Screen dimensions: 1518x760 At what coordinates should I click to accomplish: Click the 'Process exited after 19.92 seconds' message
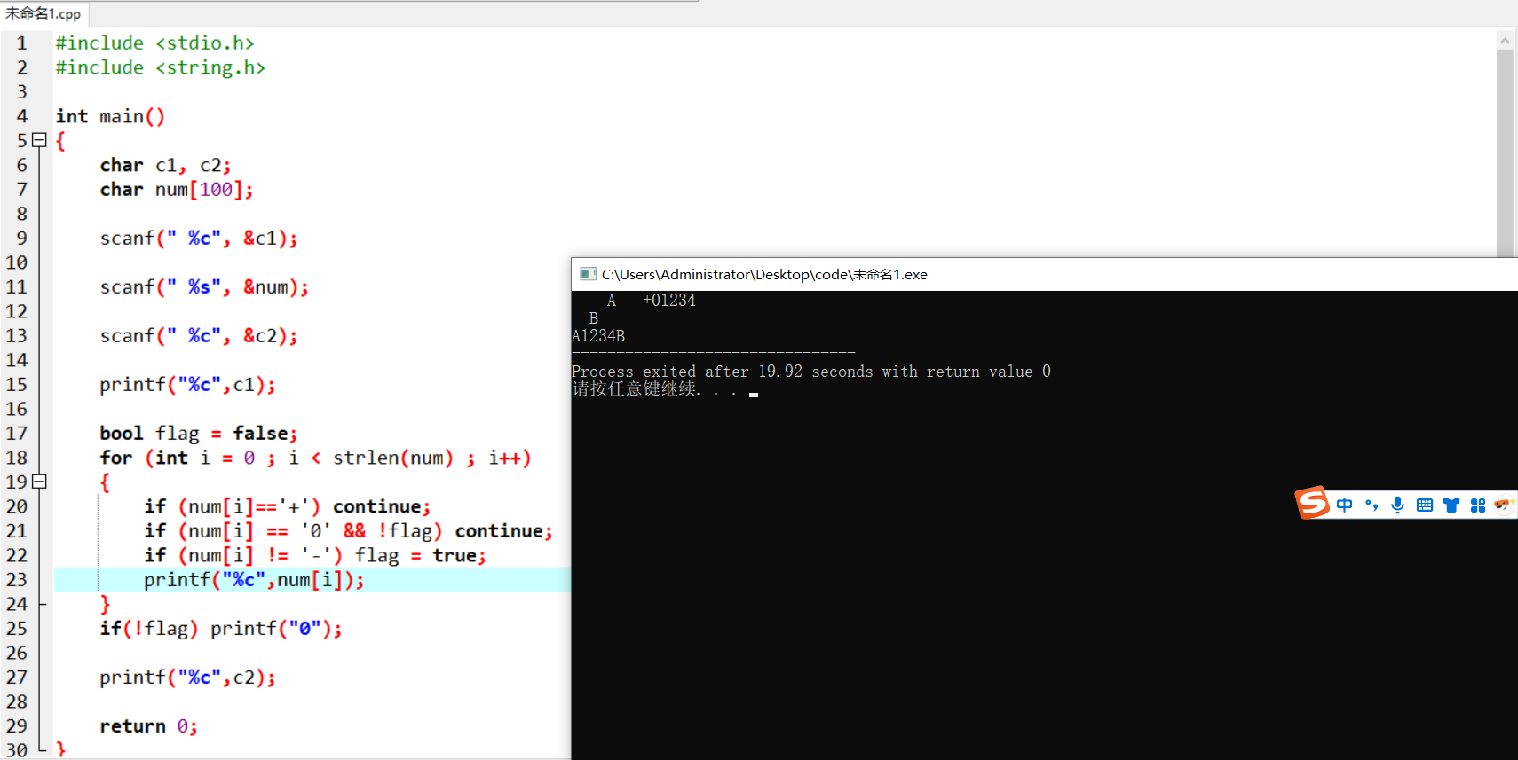point(811,372)
